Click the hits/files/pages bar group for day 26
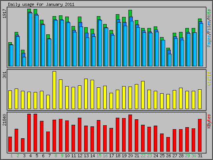Viewport: 213px width, 160px height. pyautogui.click(x=169, y=57)
